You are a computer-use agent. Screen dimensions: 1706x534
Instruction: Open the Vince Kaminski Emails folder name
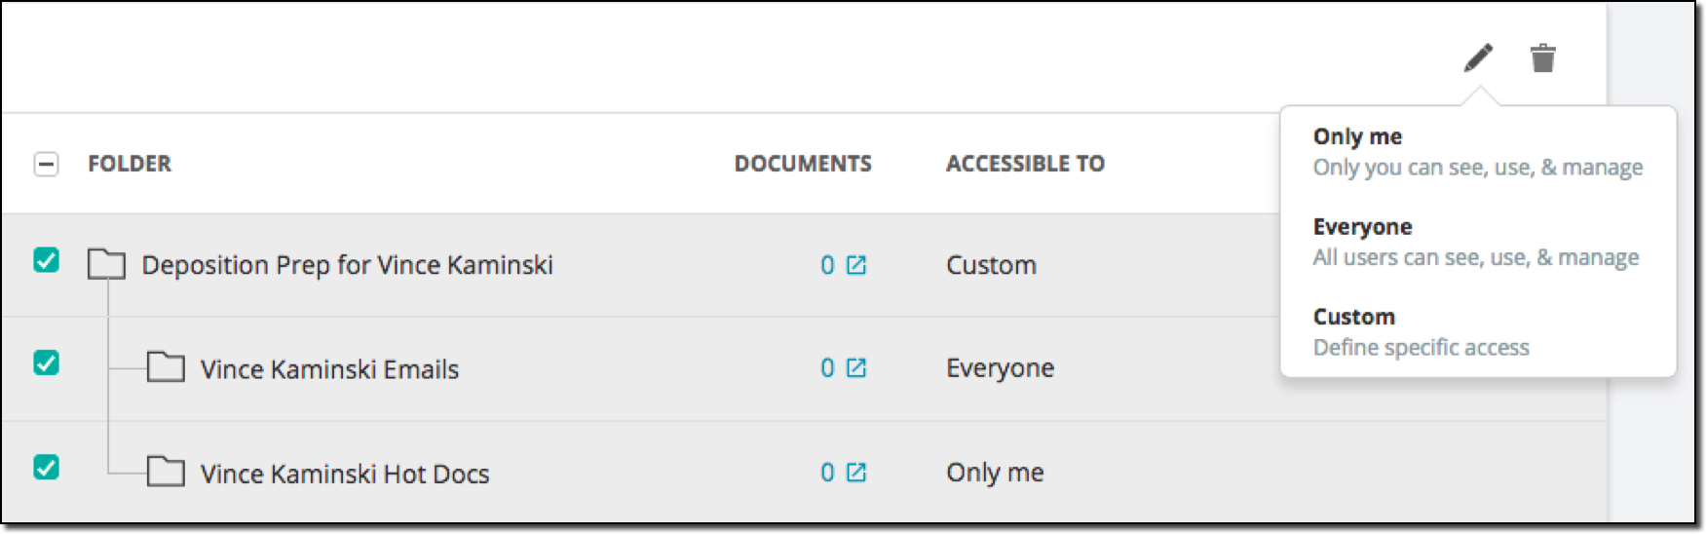point(329,369)
